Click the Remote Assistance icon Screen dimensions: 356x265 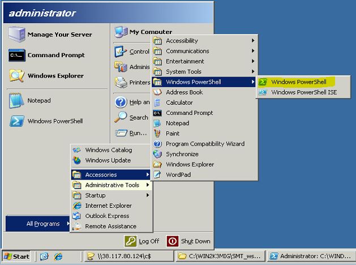[x=77, y=226]
